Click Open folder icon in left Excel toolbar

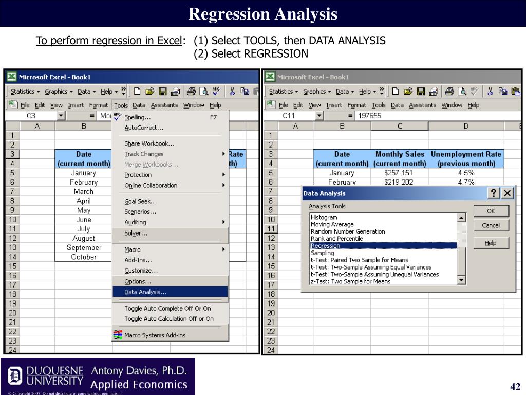(x=149, y=92)
